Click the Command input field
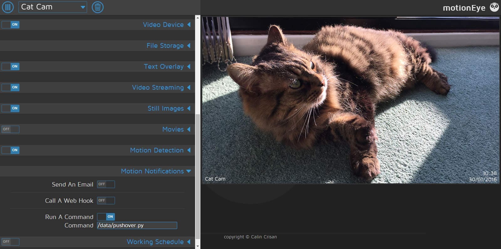 137,226
